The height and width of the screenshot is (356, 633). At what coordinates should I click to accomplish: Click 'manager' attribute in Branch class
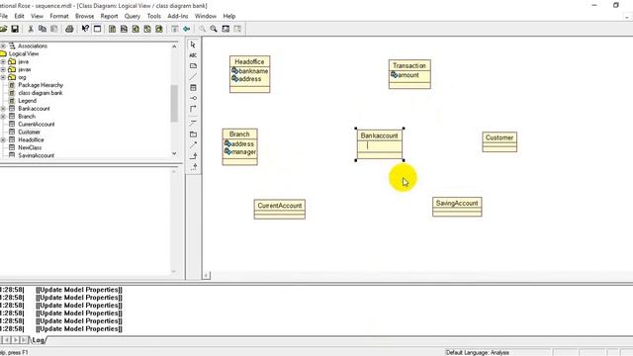point(243,152)
